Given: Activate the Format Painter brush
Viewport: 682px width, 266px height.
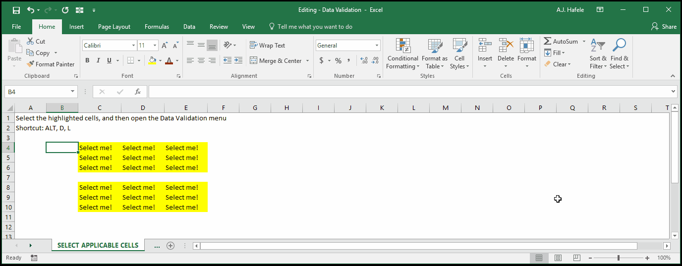Looking at the screenshot, I should pyautogui.click(x=51, y=64).
